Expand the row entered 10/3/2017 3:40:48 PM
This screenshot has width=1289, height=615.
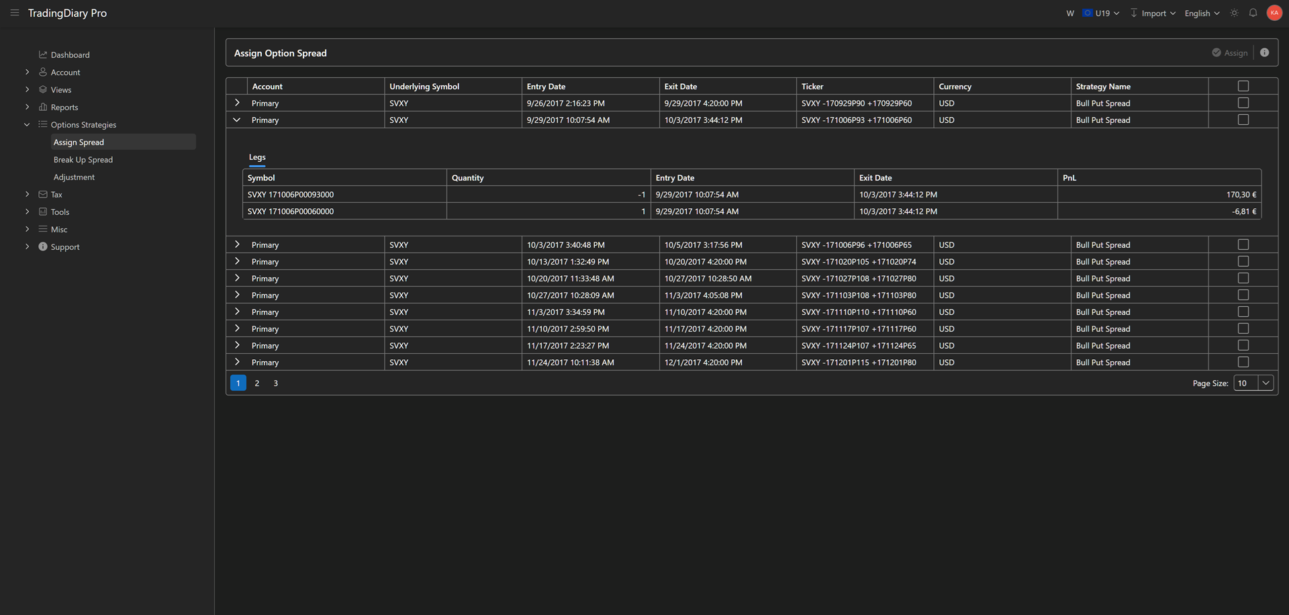(x=237, y=244)
